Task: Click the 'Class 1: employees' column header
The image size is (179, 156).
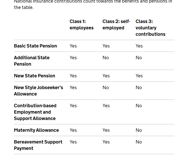Action: click(81, 25)
